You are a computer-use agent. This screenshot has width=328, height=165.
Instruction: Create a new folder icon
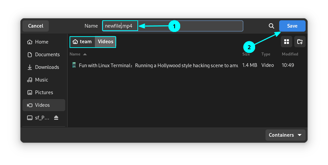tap(300, 42)
